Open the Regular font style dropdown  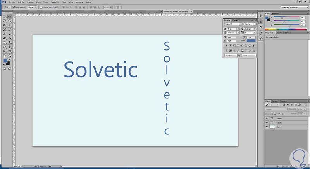(255, 24)
